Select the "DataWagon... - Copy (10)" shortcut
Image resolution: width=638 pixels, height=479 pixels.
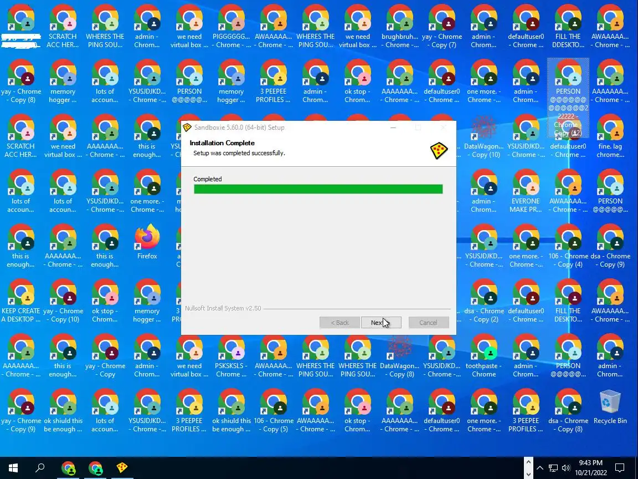tap(484, 136)
